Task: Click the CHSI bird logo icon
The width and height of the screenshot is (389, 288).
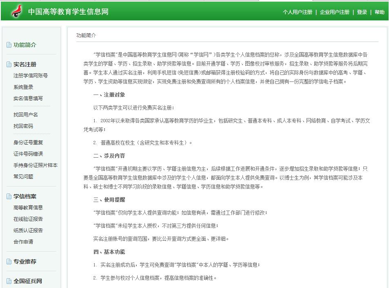Action: pyautogui.click(x=16, y=11)
